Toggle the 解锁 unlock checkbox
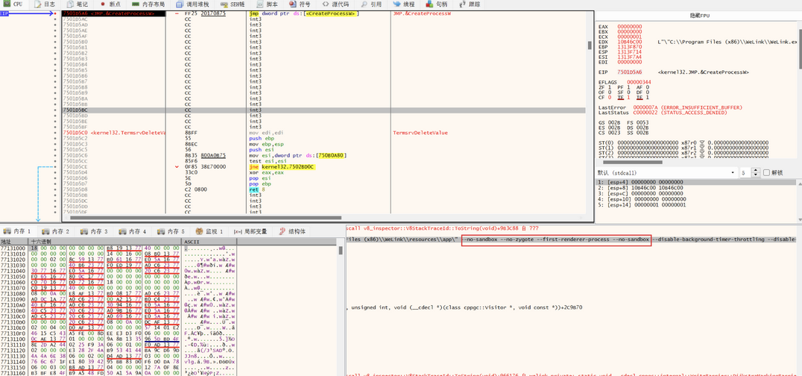Image resolution: width=802 pixels, height=376 pixels. pyautogui.click(x=766, y=173)
